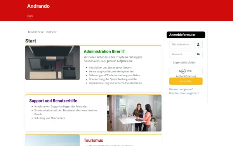The height and width of the screenshot is (146, 233).
Task: Toggle password visibility eye icon
Action: click(x=198, y=54)
